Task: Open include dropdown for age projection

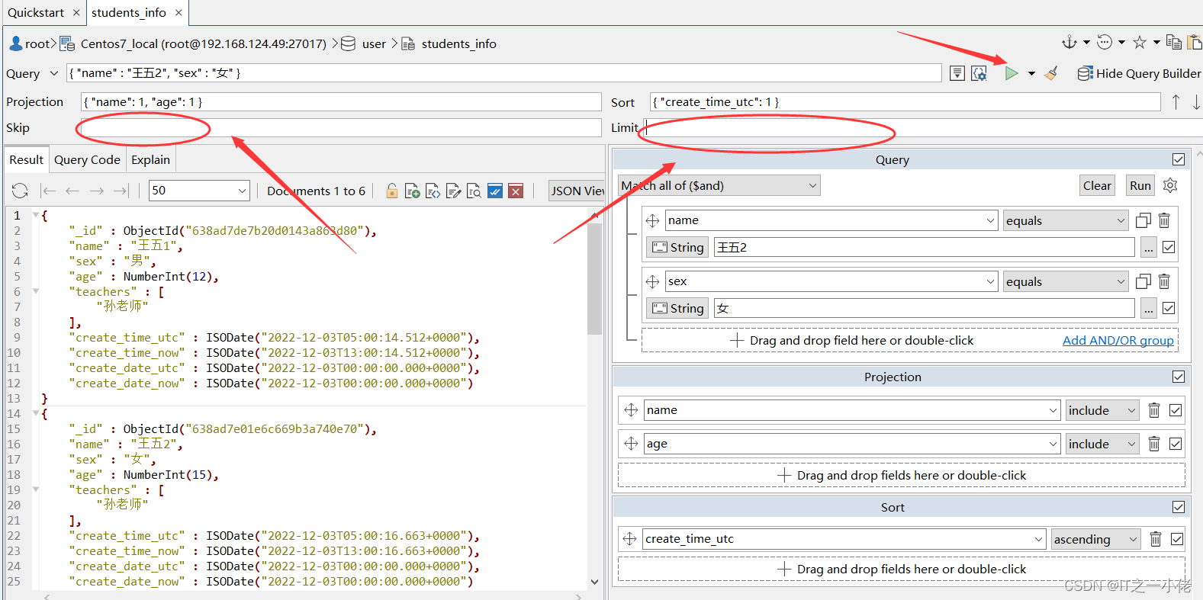Action: (1102, 444)
